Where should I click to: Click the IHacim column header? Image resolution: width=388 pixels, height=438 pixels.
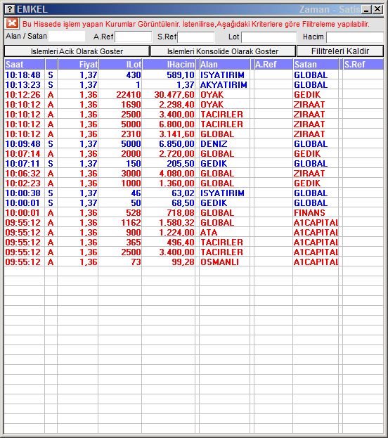click(169, 64)
